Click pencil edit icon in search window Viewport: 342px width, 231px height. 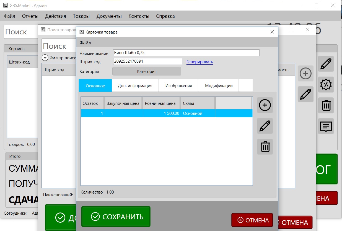point(305,94)
